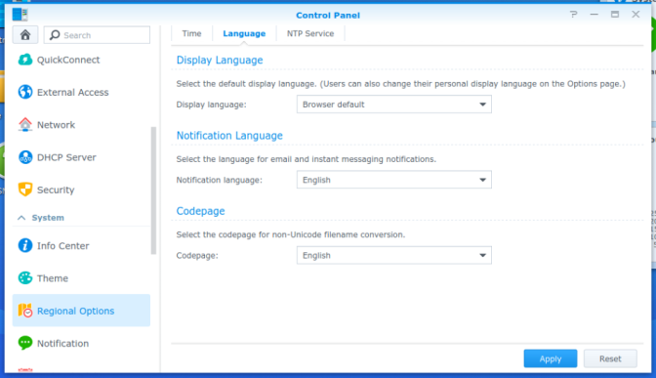Select DHCP Server label
This screenshot has height=378, width=656.
click(x=66, y=157)
